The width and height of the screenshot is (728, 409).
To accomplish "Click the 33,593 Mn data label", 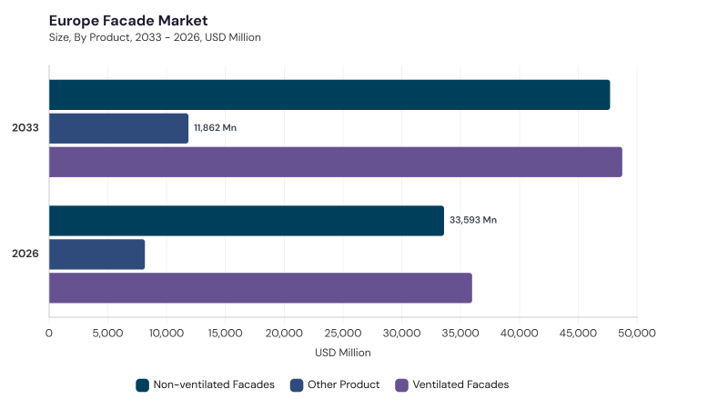I will coord(473,220).
